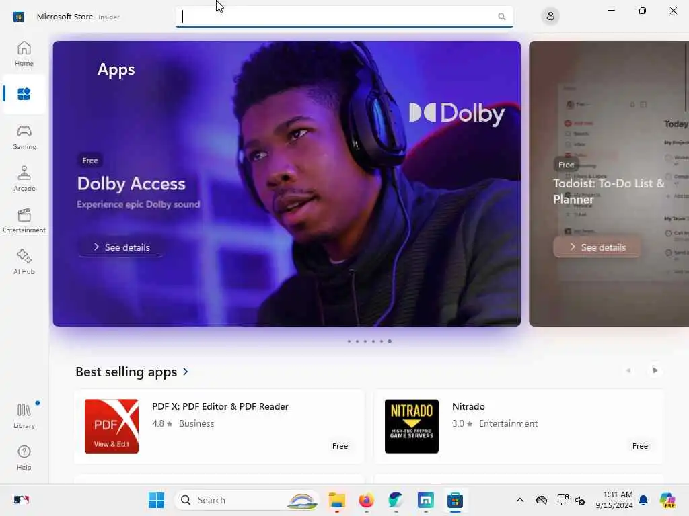Click the 4.8 rating on PDF X
Screen dimensions: 689x516
[162, 423]
